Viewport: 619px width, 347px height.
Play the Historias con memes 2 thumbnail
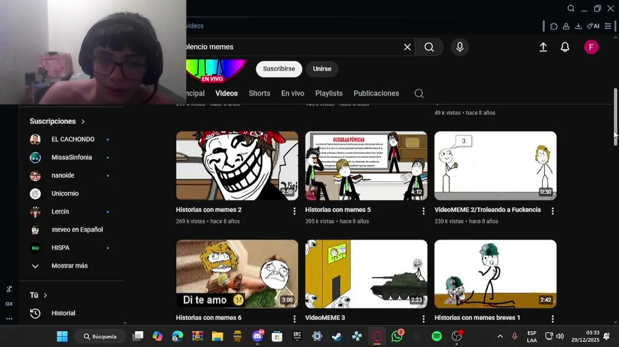point(237,165)
